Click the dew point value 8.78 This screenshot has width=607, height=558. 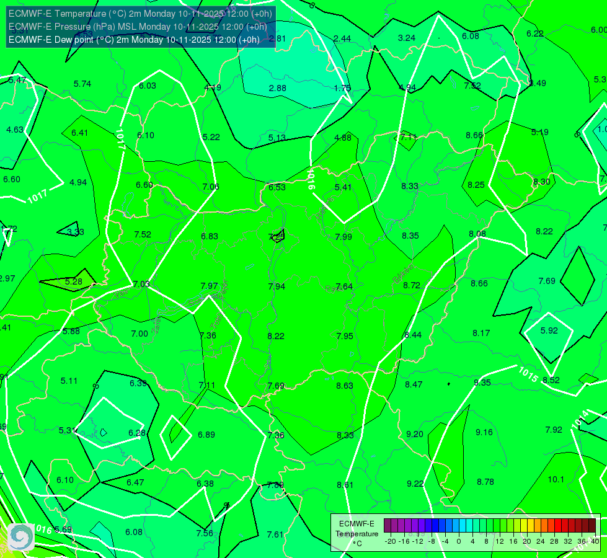tap(485, 482)
